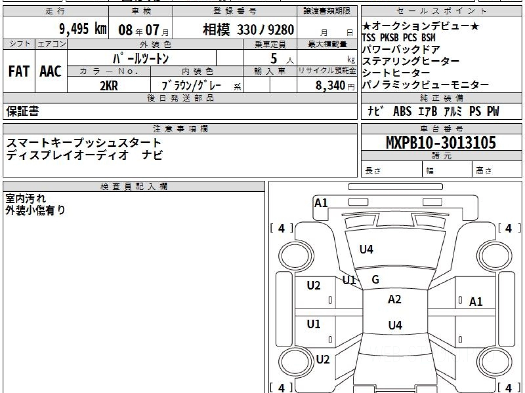Image resolution: width=525 pixels, height=393 pixels.
Task: Click the 長さ dimension label
Action: pos(374,171)
